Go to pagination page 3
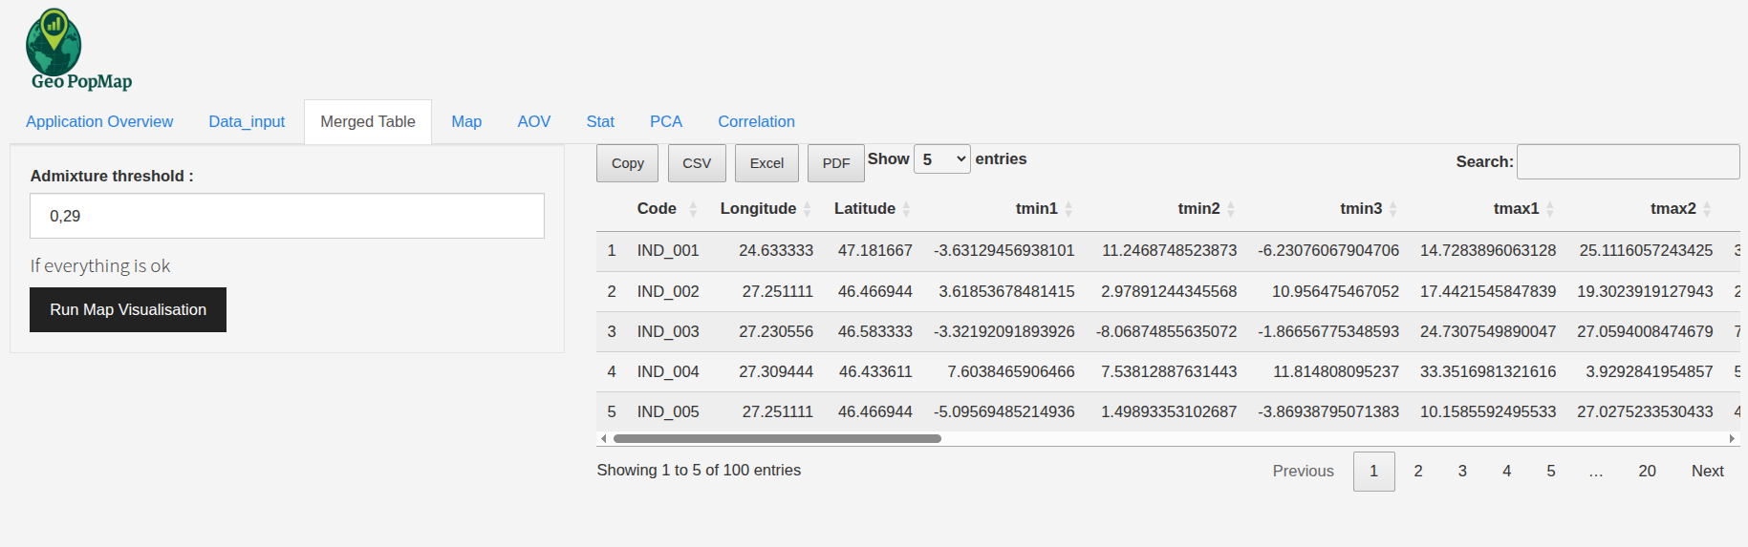Image resolution: width=1748 pixels, height=547 pixels. [1462, 471]
